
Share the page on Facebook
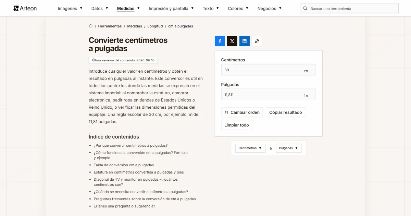[x=220, y=41]
